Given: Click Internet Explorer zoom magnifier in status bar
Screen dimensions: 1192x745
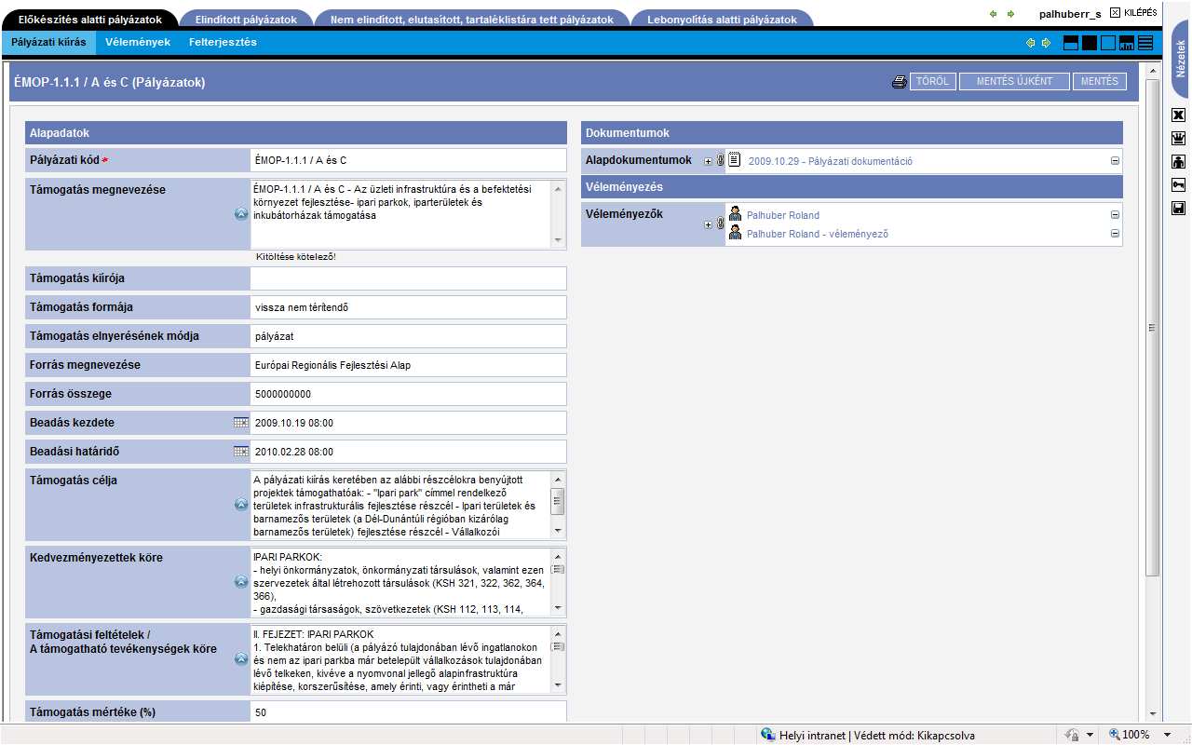Looking at the screenshot, I should point(1114,735).
